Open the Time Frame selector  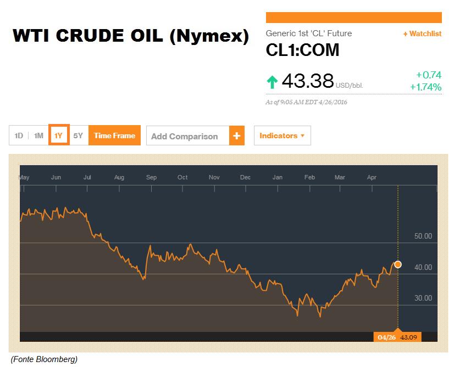[114, 135]
